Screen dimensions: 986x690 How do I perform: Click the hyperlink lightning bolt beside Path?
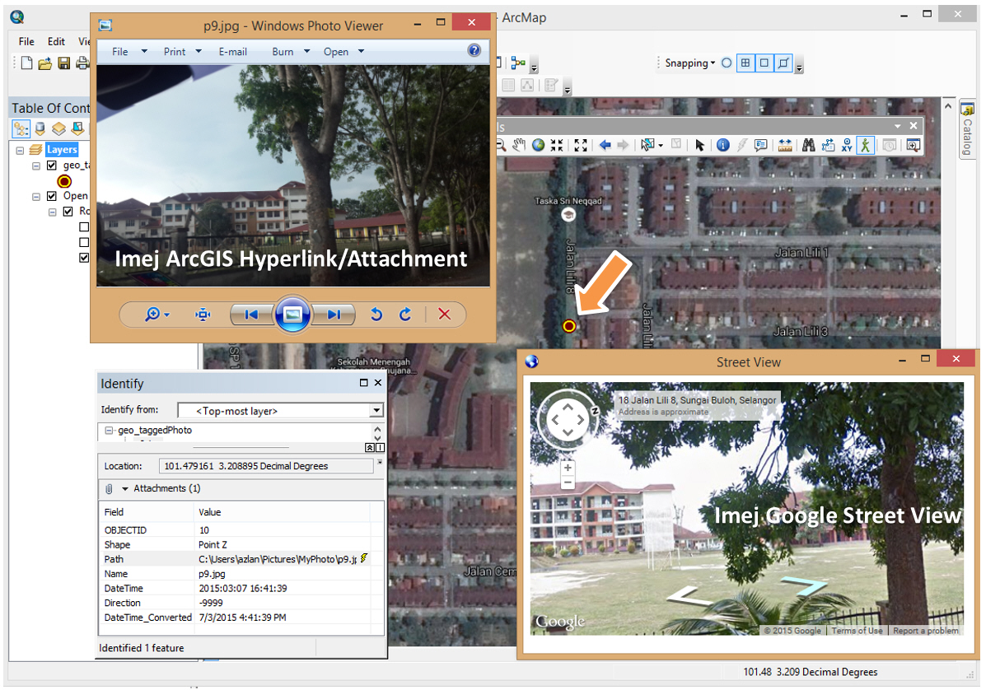[x=363, y=558]
